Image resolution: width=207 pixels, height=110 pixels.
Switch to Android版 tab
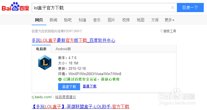63,49
